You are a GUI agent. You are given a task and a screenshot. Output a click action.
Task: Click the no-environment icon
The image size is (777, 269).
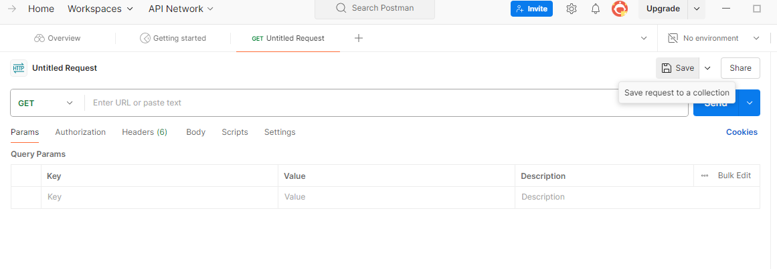tap(673, 38)
